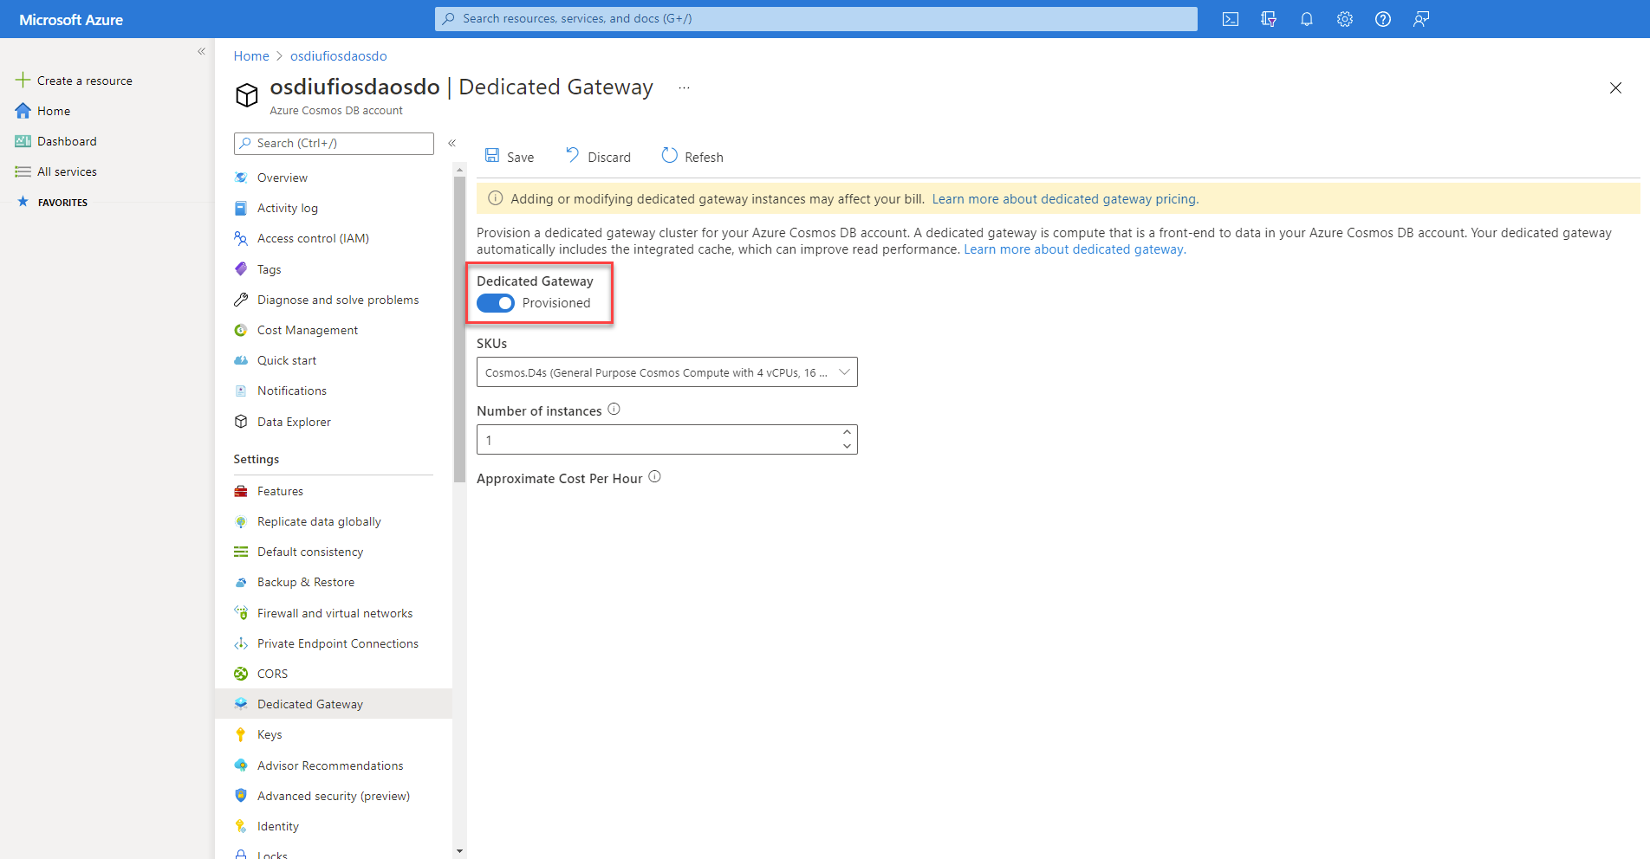Open the Feedback icon in the top bar
1650x859 pixels.
pos(1421,19)
